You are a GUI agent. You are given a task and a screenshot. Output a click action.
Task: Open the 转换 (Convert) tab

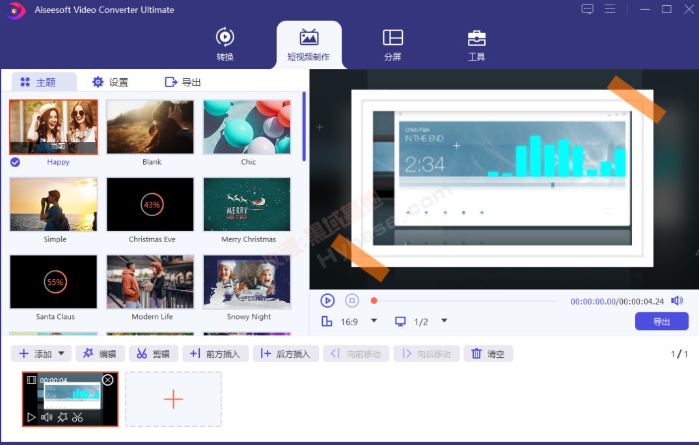[x=225, y=44]
